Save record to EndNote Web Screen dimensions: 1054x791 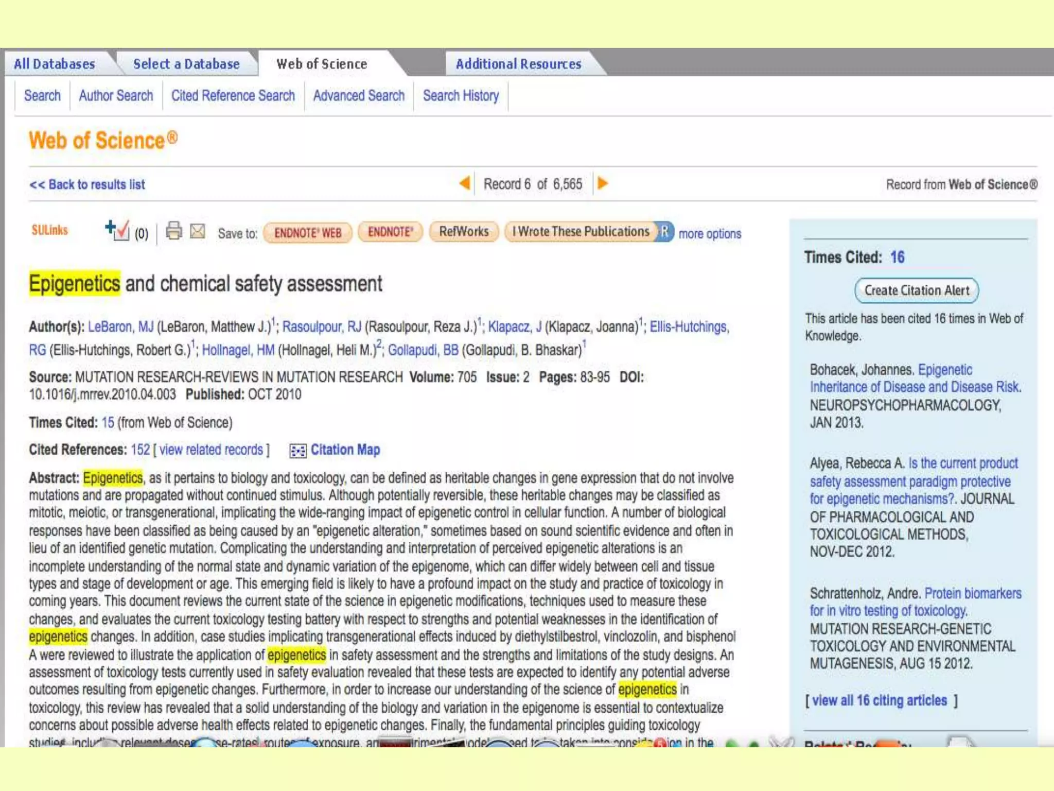(308, 233)
